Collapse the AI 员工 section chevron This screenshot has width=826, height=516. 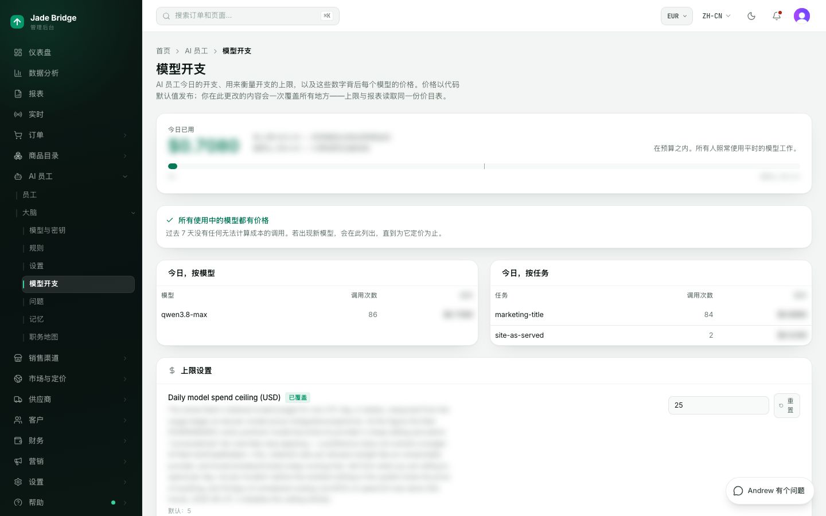pyautogui.click(x=125, y=177)
